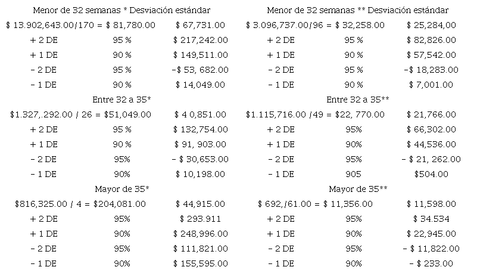Screen dimensions: 477x273
Task: Click the $816,325.00 / 4 calculation
Action: pos(80,204)
